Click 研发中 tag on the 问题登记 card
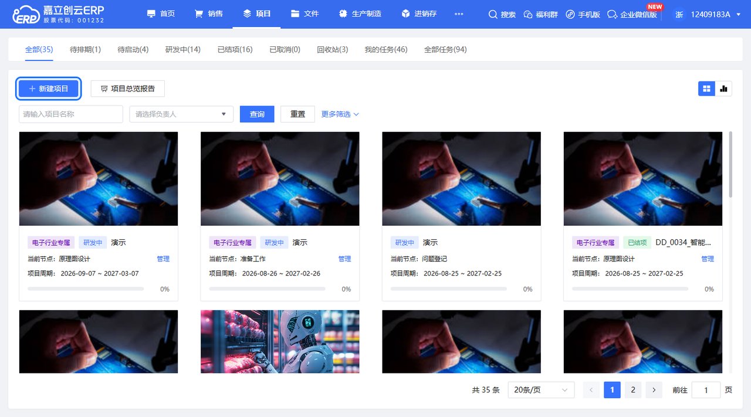This screenshot has height=417, width=751. 404,243
